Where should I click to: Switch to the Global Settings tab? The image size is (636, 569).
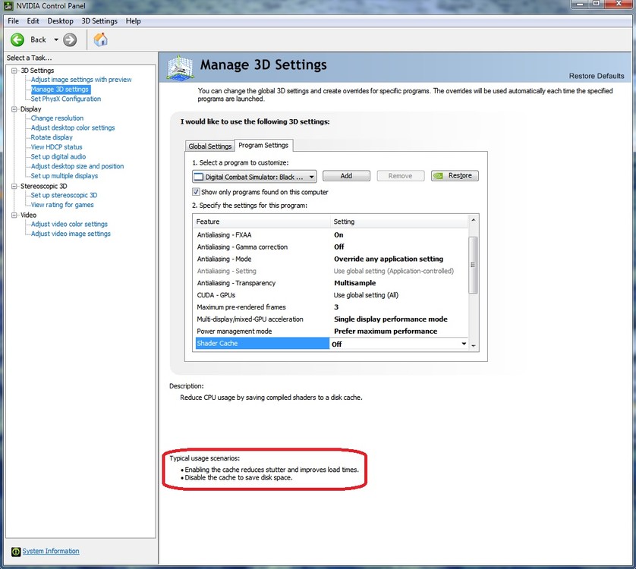tap(209, 146)
